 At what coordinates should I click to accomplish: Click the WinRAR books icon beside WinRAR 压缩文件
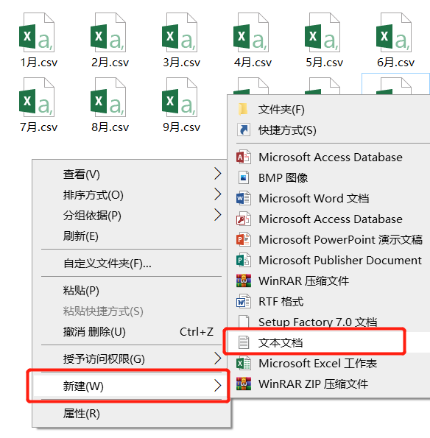pyautogui.click(x=244, y=280)
